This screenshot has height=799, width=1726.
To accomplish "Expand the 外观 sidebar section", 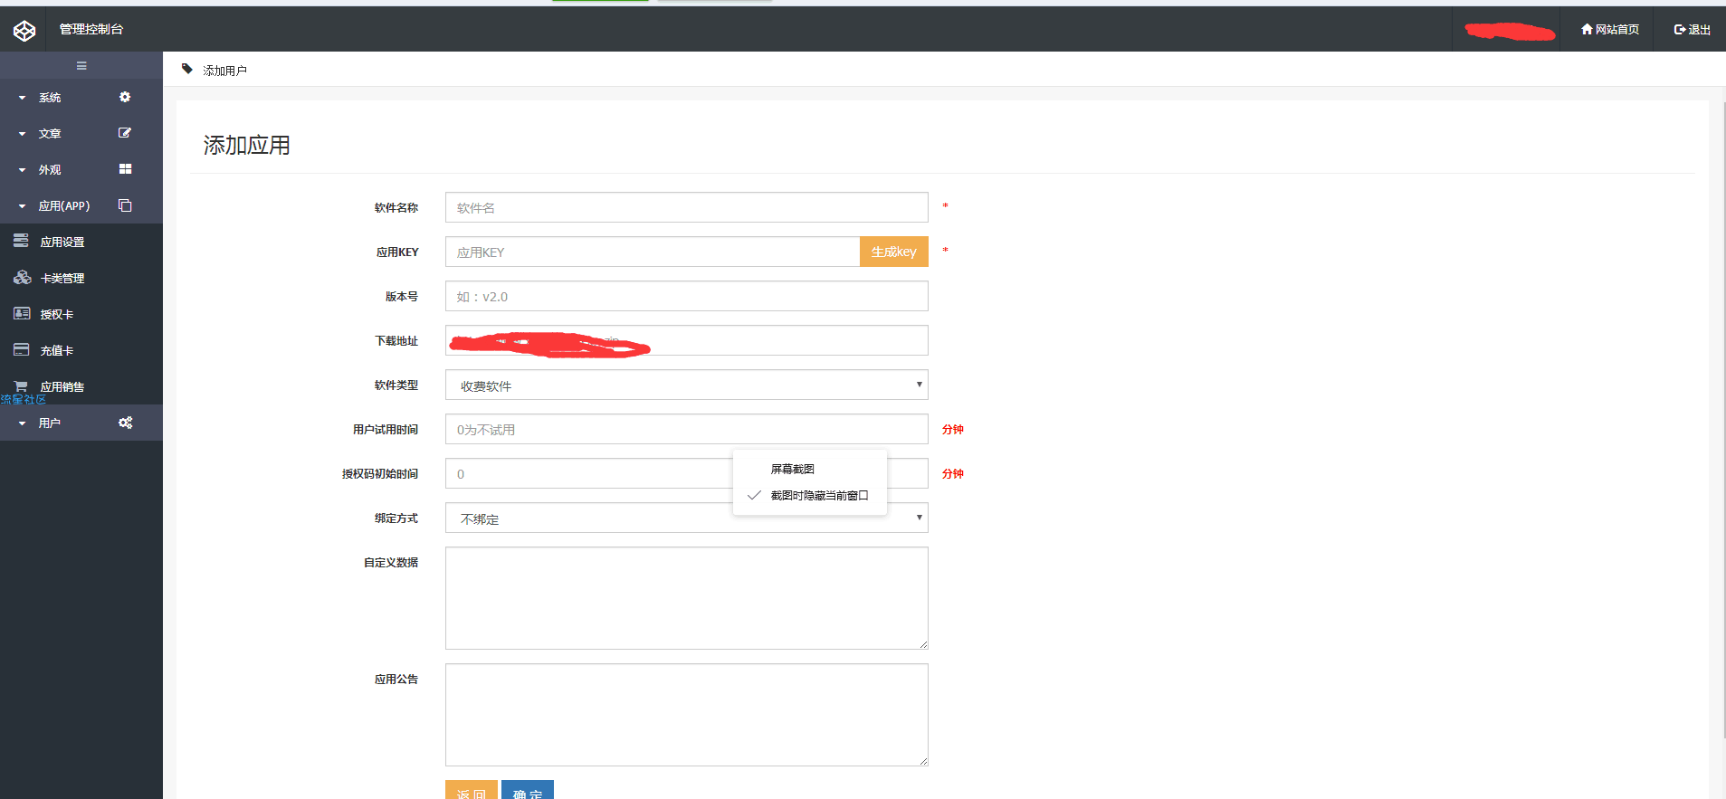I will coord(81,169).
